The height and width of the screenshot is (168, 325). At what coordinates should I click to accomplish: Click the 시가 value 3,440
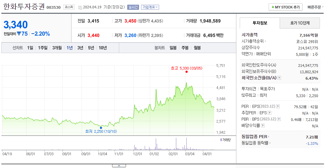[x=93, y=36]
